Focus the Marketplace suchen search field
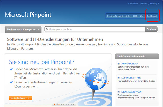The width and height of the screenshot is (163, 107). point(95,29)
